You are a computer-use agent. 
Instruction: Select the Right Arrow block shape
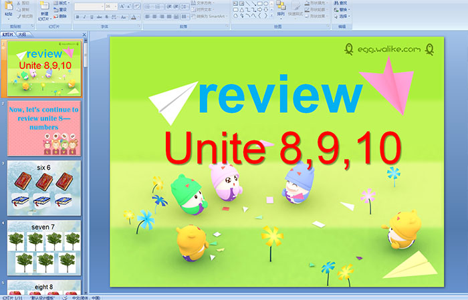click(259, 10)
